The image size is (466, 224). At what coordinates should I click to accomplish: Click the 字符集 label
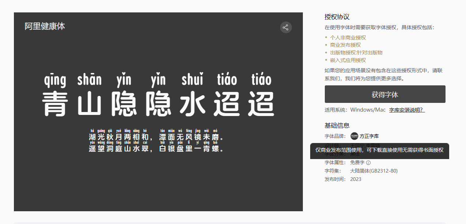click(x=333, y=171)
